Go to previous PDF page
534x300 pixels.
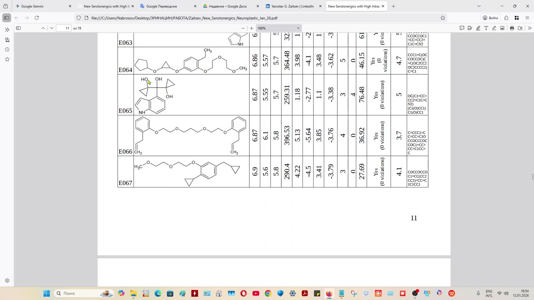(43, 28)
